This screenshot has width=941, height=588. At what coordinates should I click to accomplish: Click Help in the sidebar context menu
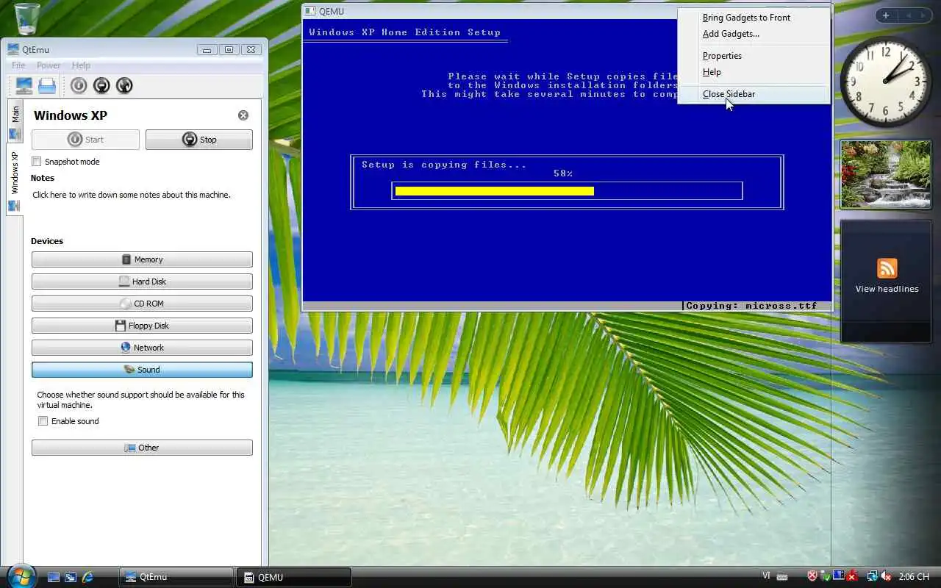[754, 72]
